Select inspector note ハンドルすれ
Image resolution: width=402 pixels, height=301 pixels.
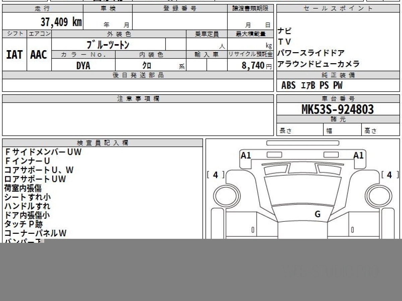point(27,206)
